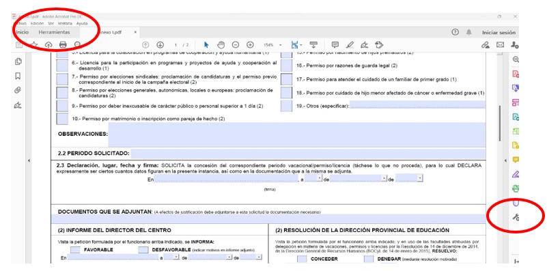Image resolution: width=547 pixels, height=271 pixels.
Task: Open bookmarks panel icon
Action: pos(18,76)
